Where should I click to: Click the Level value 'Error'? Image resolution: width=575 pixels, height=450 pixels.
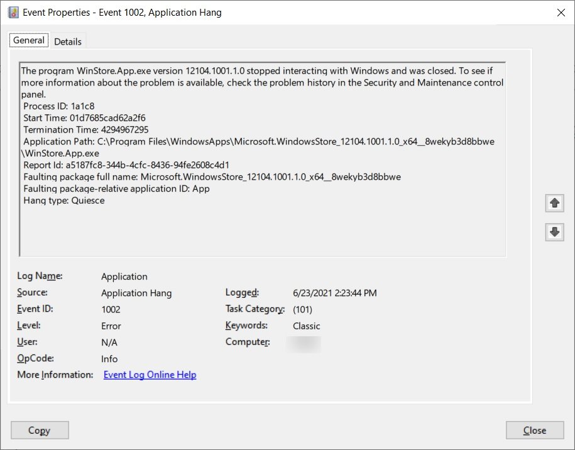tap(111, 326)
